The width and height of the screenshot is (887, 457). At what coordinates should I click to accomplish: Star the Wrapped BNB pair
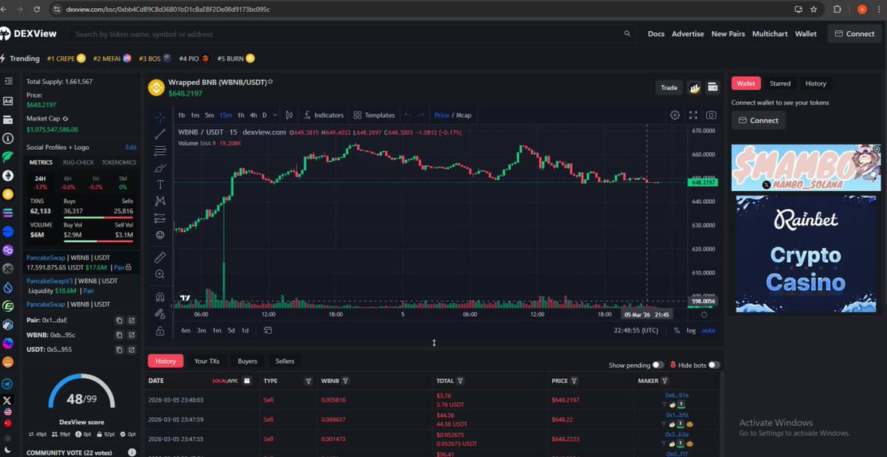coord(271,82)
